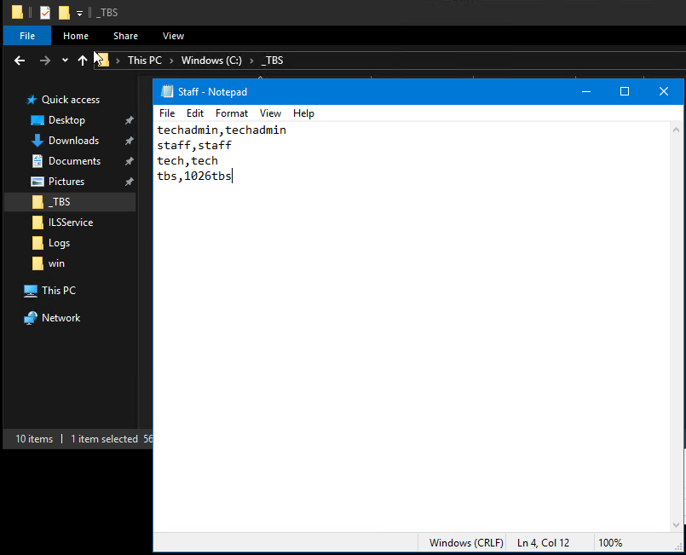
Task: Click the Notepad text editing area
Action: click(409, 341)
